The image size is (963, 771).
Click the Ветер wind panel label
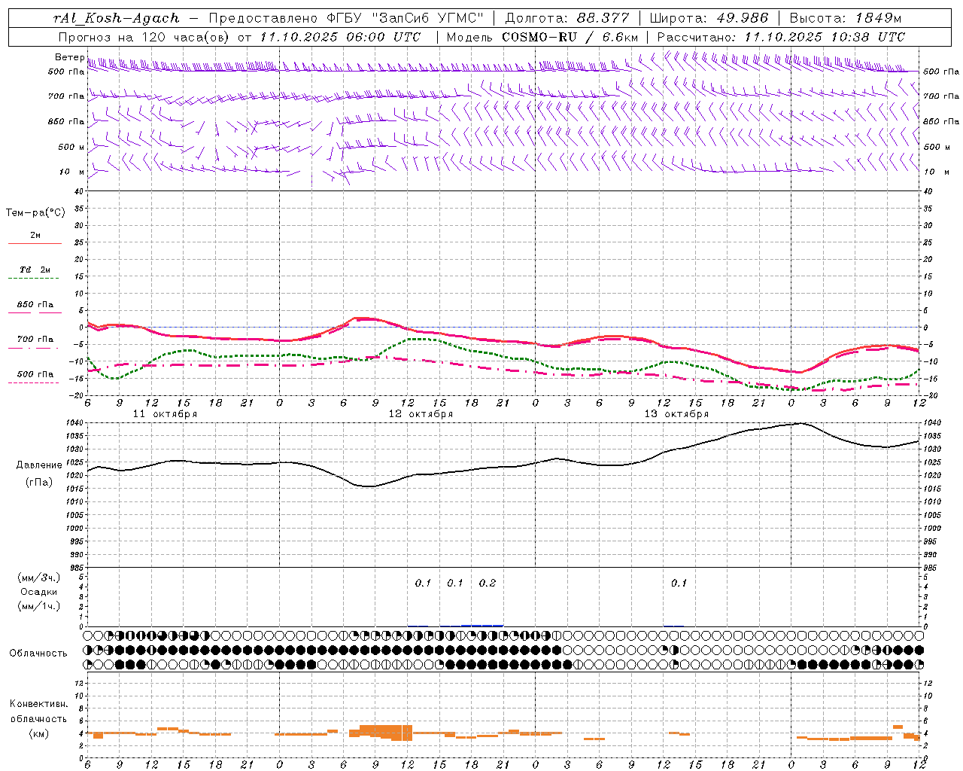click(70, 57)
